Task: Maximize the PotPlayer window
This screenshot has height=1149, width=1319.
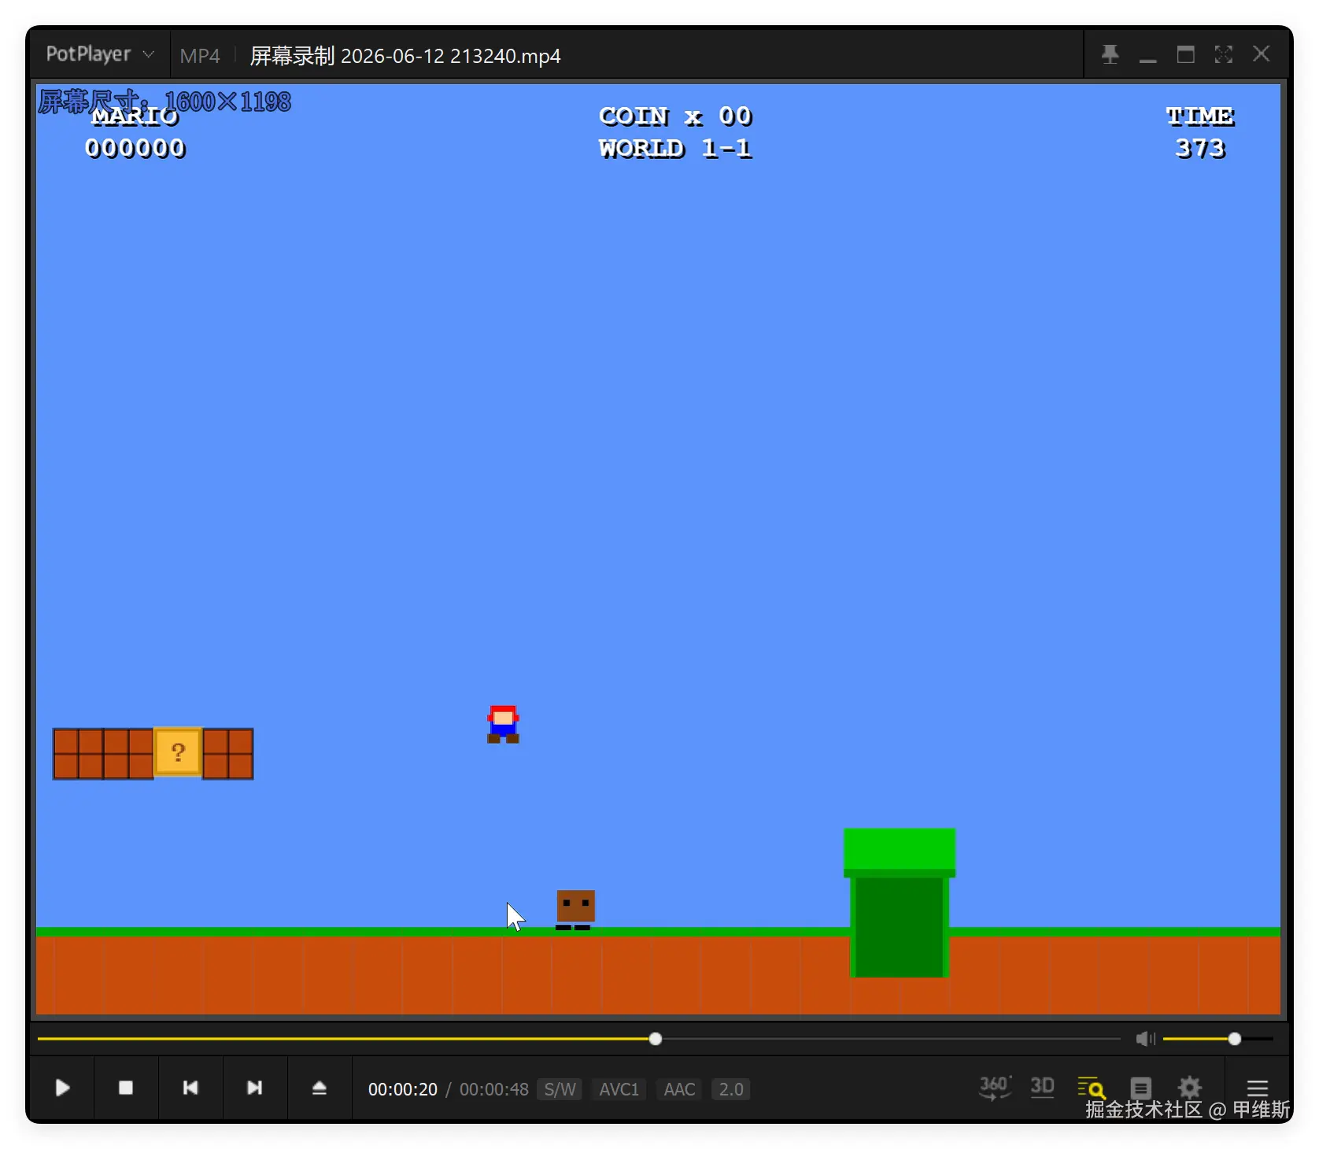Action: click(x=1185, y=54)
